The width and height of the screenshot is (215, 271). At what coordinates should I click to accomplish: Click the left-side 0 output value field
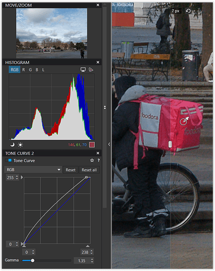point(10,244)
